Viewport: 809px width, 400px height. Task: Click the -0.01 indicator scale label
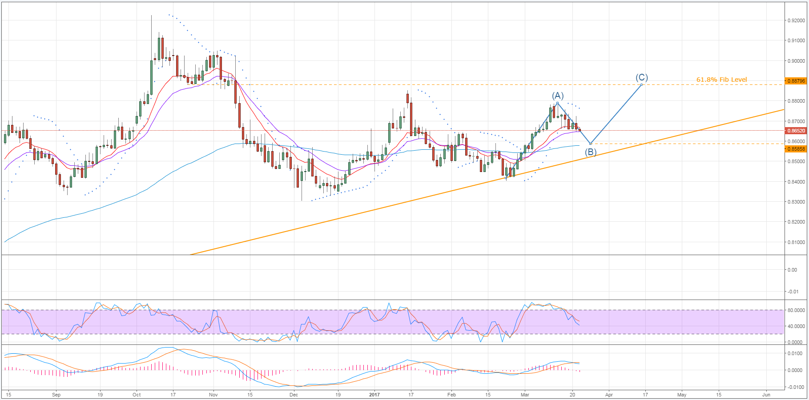(x=793, y=292)
